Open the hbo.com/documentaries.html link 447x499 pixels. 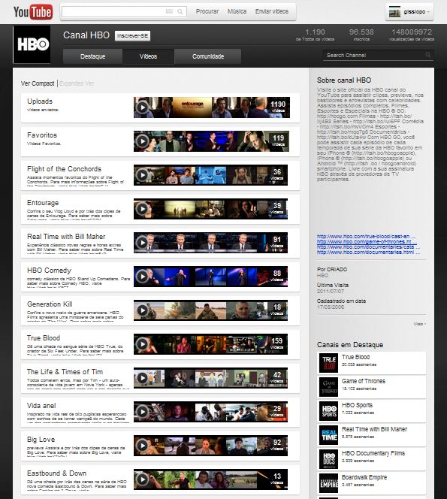[x=368, y=252]
